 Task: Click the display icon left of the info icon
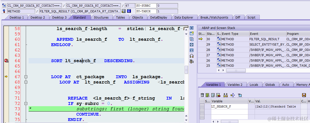(124, 11)
